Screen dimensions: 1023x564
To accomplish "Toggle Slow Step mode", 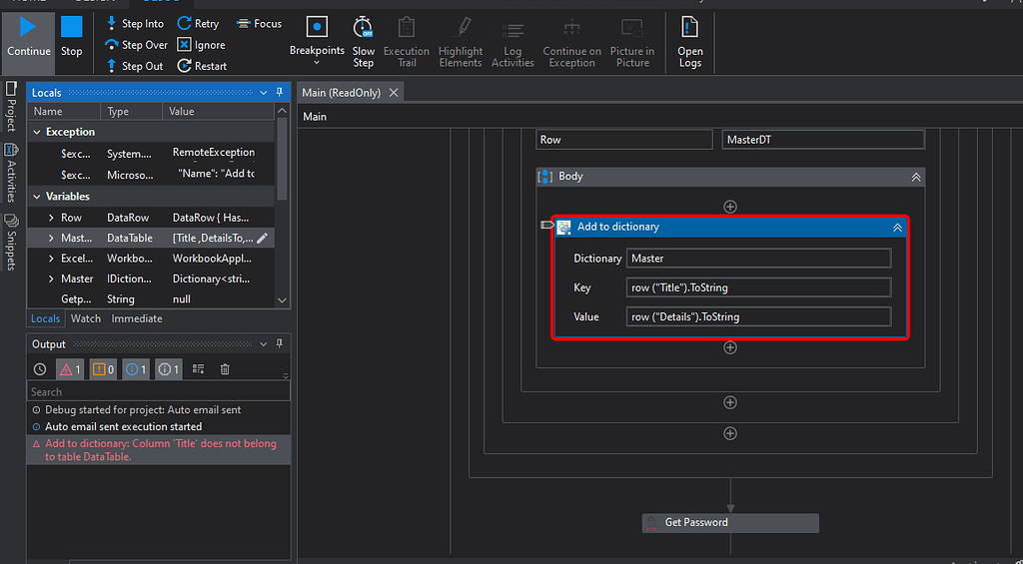I will point(364,40).
